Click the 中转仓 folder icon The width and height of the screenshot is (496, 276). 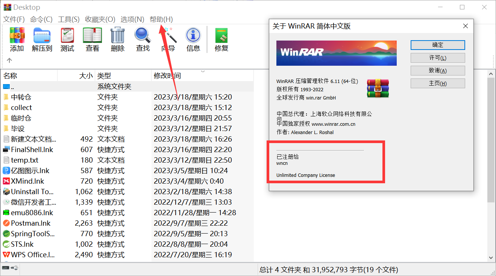[x=6, y=97]
